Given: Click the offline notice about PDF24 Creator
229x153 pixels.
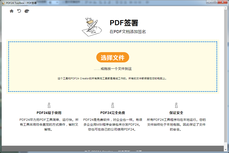Looking at the screenshot, I should point(112,78).
